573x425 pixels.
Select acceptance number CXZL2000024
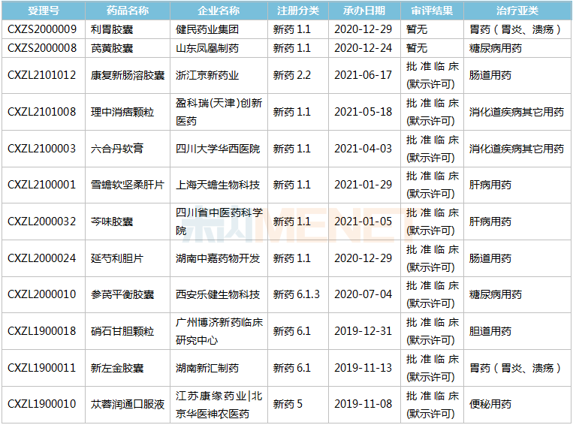pos(41,258)
